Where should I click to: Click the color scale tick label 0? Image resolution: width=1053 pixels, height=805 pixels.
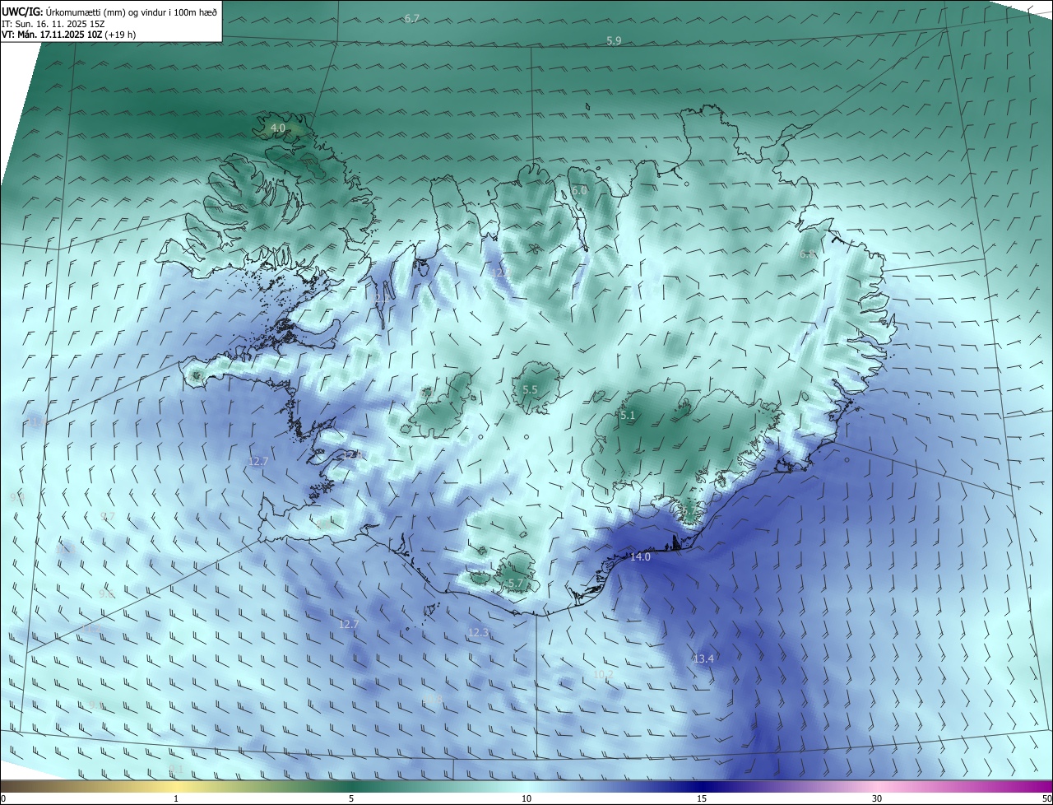click(x=2, y=798)
